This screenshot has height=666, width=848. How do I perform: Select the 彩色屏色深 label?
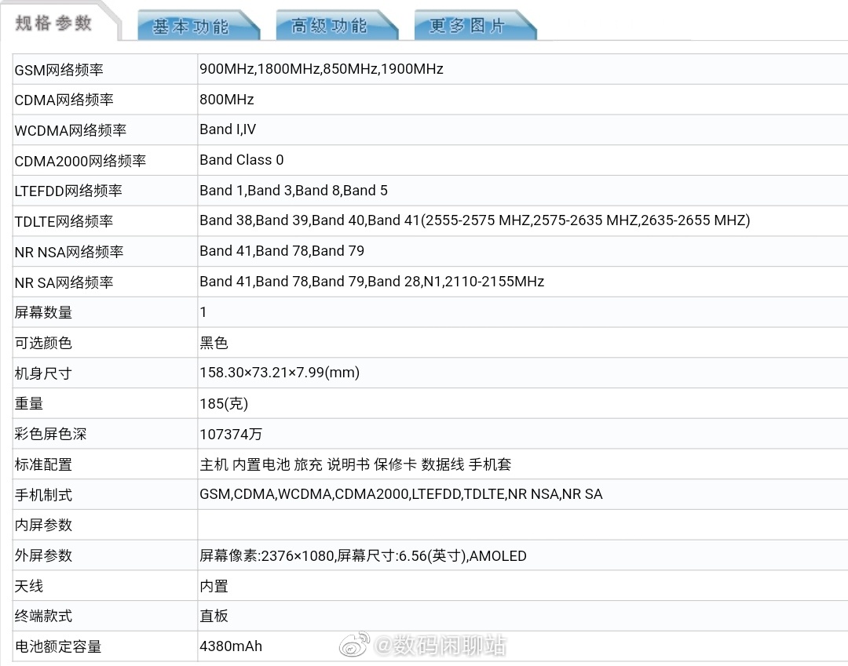[50, 435]
